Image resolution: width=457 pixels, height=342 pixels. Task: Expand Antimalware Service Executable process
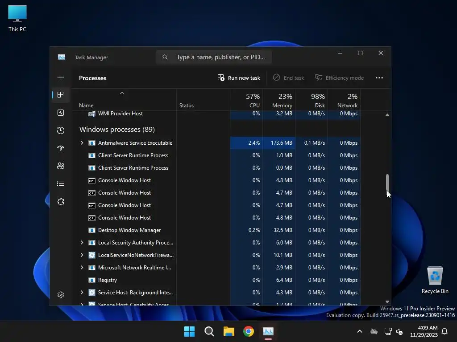point(82,143)
